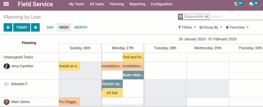Click Marc Demo's avatar photo

click(6, 102)
